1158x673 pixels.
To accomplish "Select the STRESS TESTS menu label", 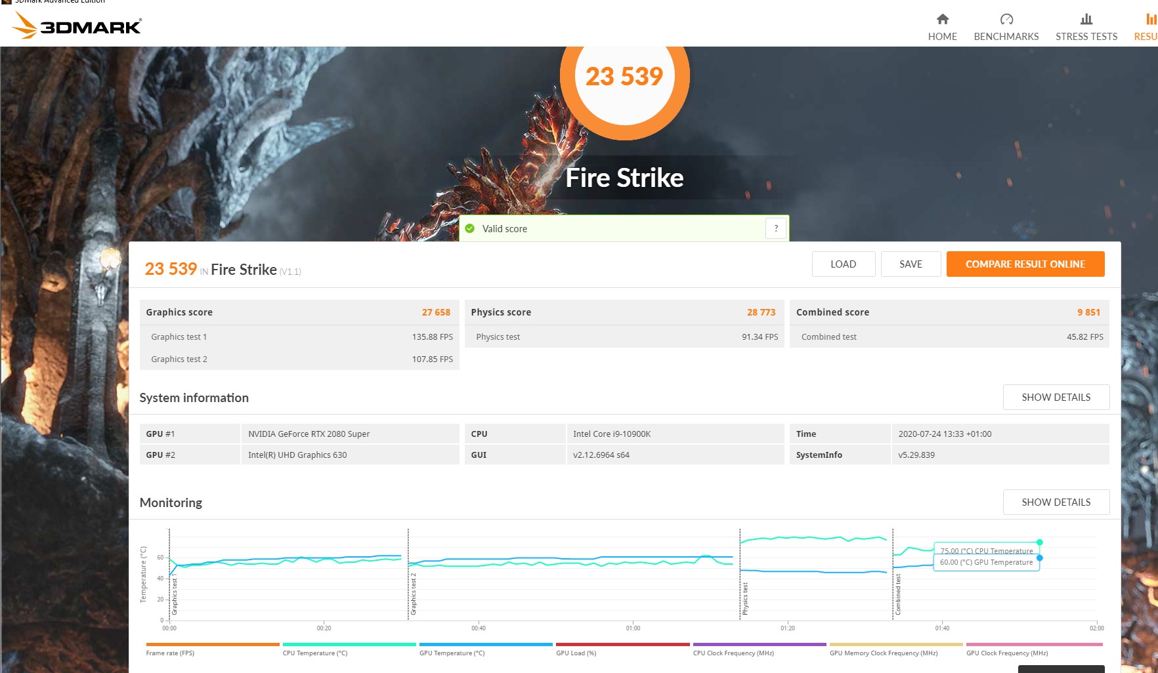I will (1086, 37).
